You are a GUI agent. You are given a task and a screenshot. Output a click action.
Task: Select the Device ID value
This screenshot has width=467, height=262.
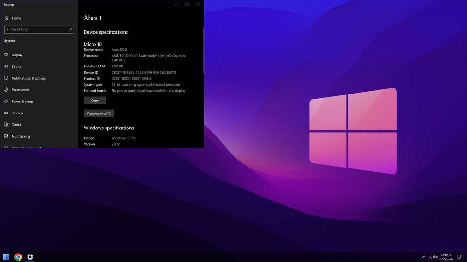tap(143, 73)
